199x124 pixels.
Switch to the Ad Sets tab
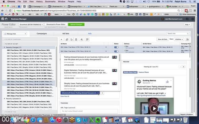[x=66, y=34]
